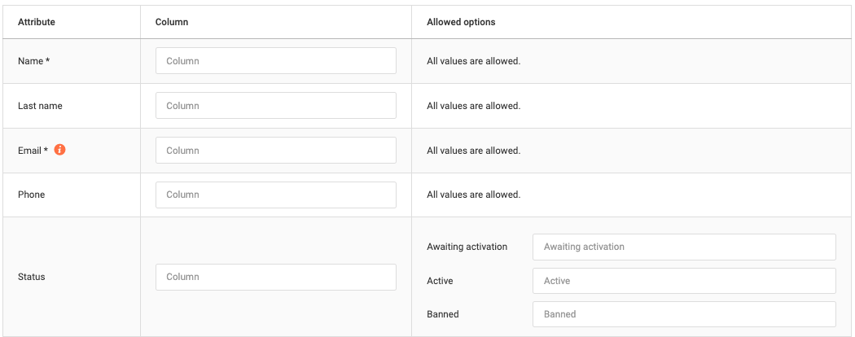The width and height of the screenshot is (855, 337).
Task: Click the Phone attribute label
Action: pos(32,195)
